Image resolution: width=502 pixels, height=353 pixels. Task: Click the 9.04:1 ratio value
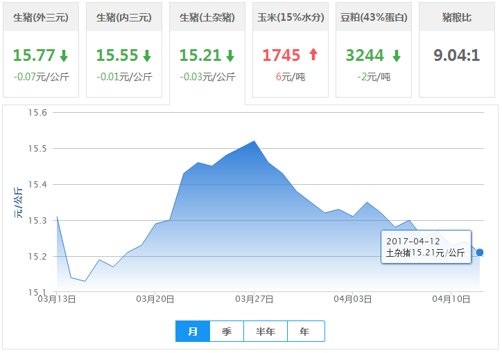(x=456, y=55)
